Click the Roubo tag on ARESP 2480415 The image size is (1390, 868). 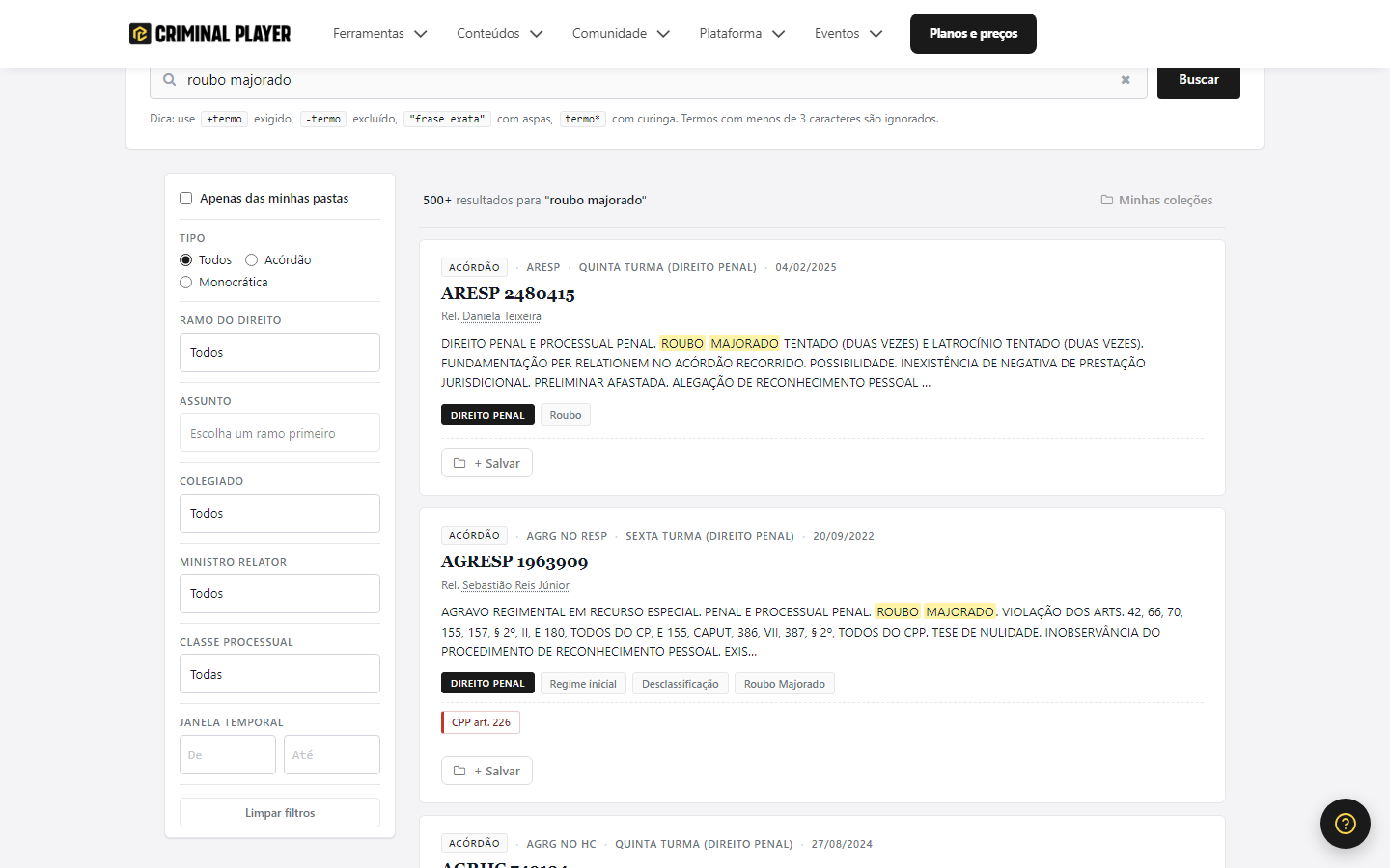[x=566, y=415]
